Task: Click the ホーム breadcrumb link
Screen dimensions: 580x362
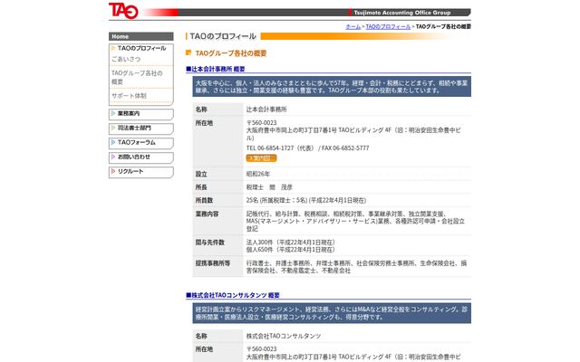Action: click(x=353, y=26)
